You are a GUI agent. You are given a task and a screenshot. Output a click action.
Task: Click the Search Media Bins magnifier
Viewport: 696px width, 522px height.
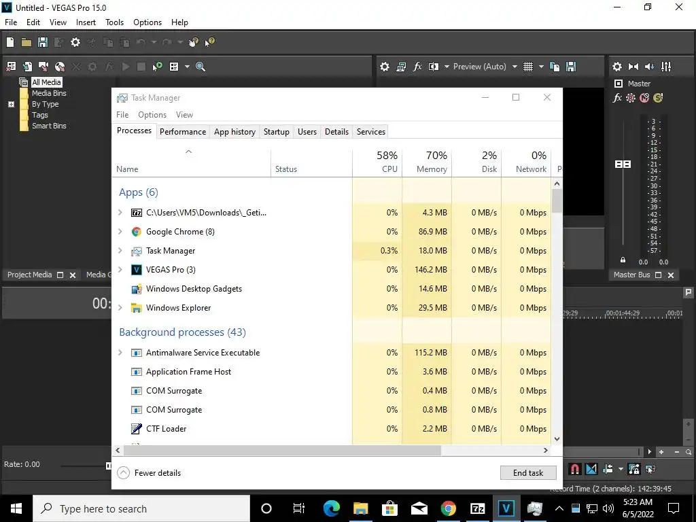point(201,67)
